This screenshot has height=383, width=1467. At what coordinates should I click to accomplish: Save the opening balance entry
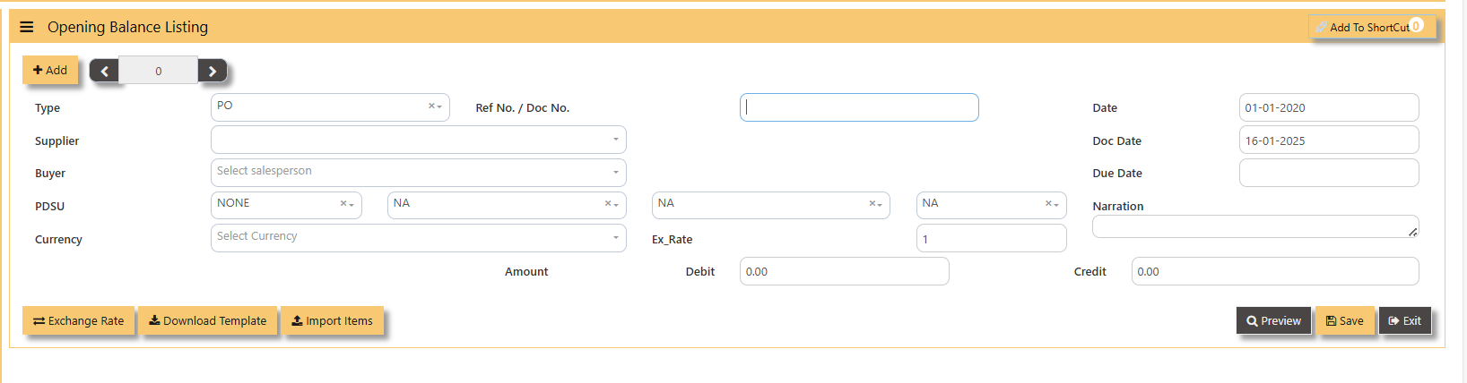1344,320
